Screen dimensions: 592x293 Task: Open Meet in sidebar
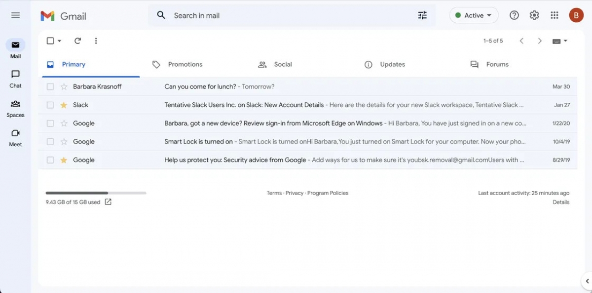click(x=15, y=138)
